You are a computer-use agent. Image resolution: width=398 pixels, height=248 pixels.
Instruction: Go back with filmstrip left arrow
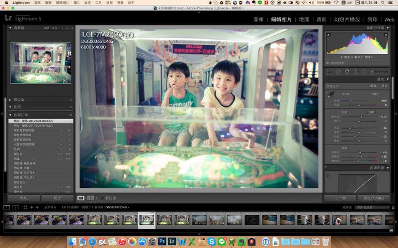click(32, 207)
